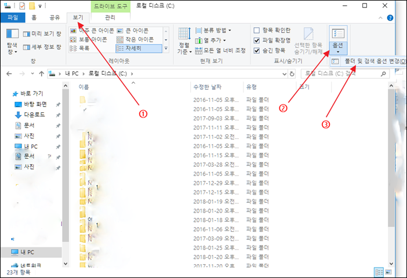Switch to the 홈 ribbon tab
Viewport: 407px width, 278px height.
pyautogui.click(x=34, y=17)
